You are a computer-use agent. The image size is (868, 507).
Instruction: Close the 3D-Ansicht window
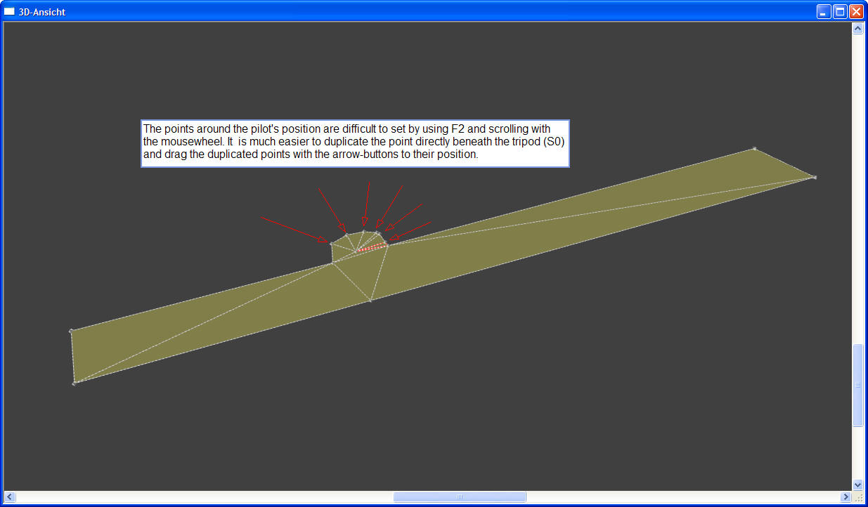pyautogui.click(x=856, y=11)
